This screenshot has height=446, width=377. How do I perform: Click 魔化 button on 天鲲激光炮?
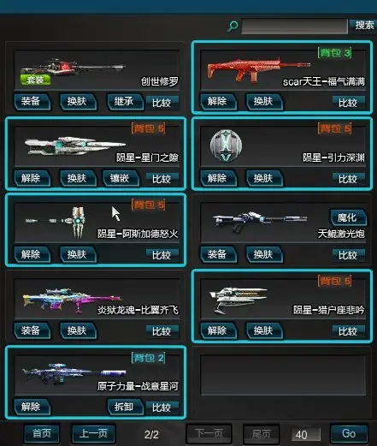(348, 218)
